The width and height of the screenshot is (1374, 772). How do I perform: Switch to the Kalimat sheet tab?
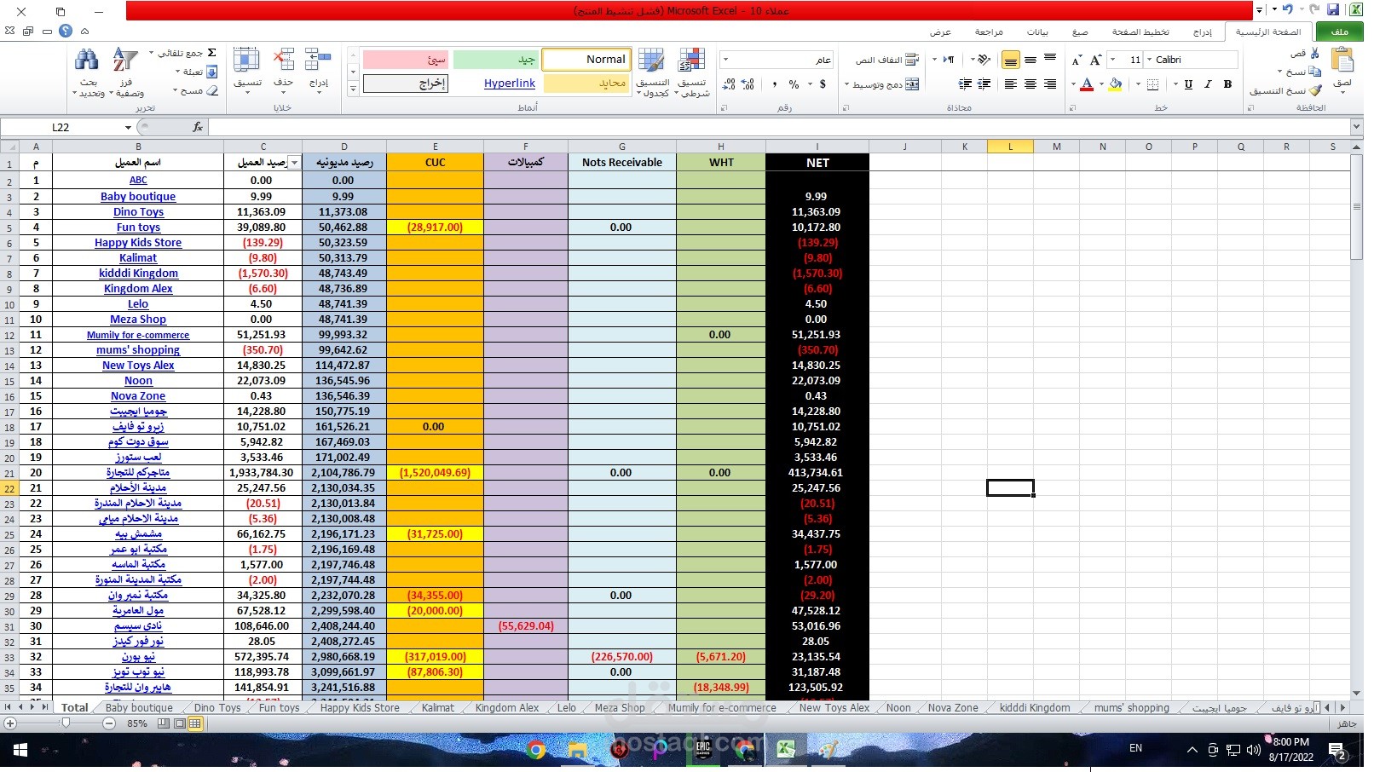tap(438, 708)
